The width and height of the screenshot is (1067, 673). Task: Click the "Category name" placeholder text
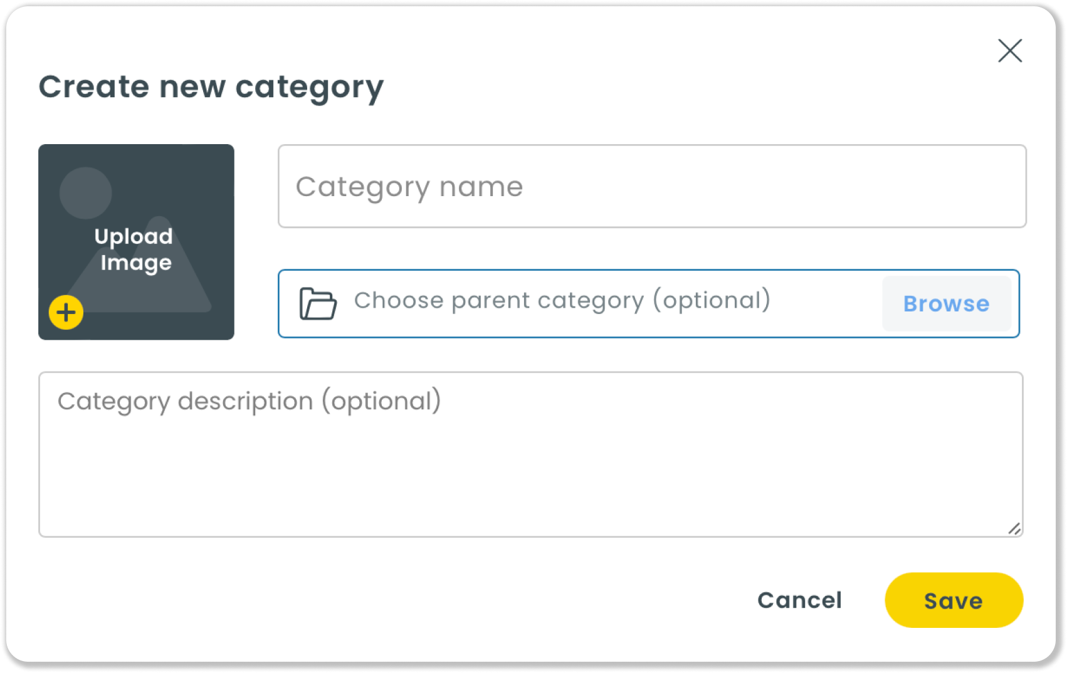[409, 187]
